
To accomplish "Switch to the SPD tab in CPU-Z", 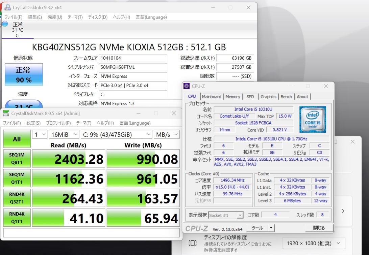I will coord(250,97).
